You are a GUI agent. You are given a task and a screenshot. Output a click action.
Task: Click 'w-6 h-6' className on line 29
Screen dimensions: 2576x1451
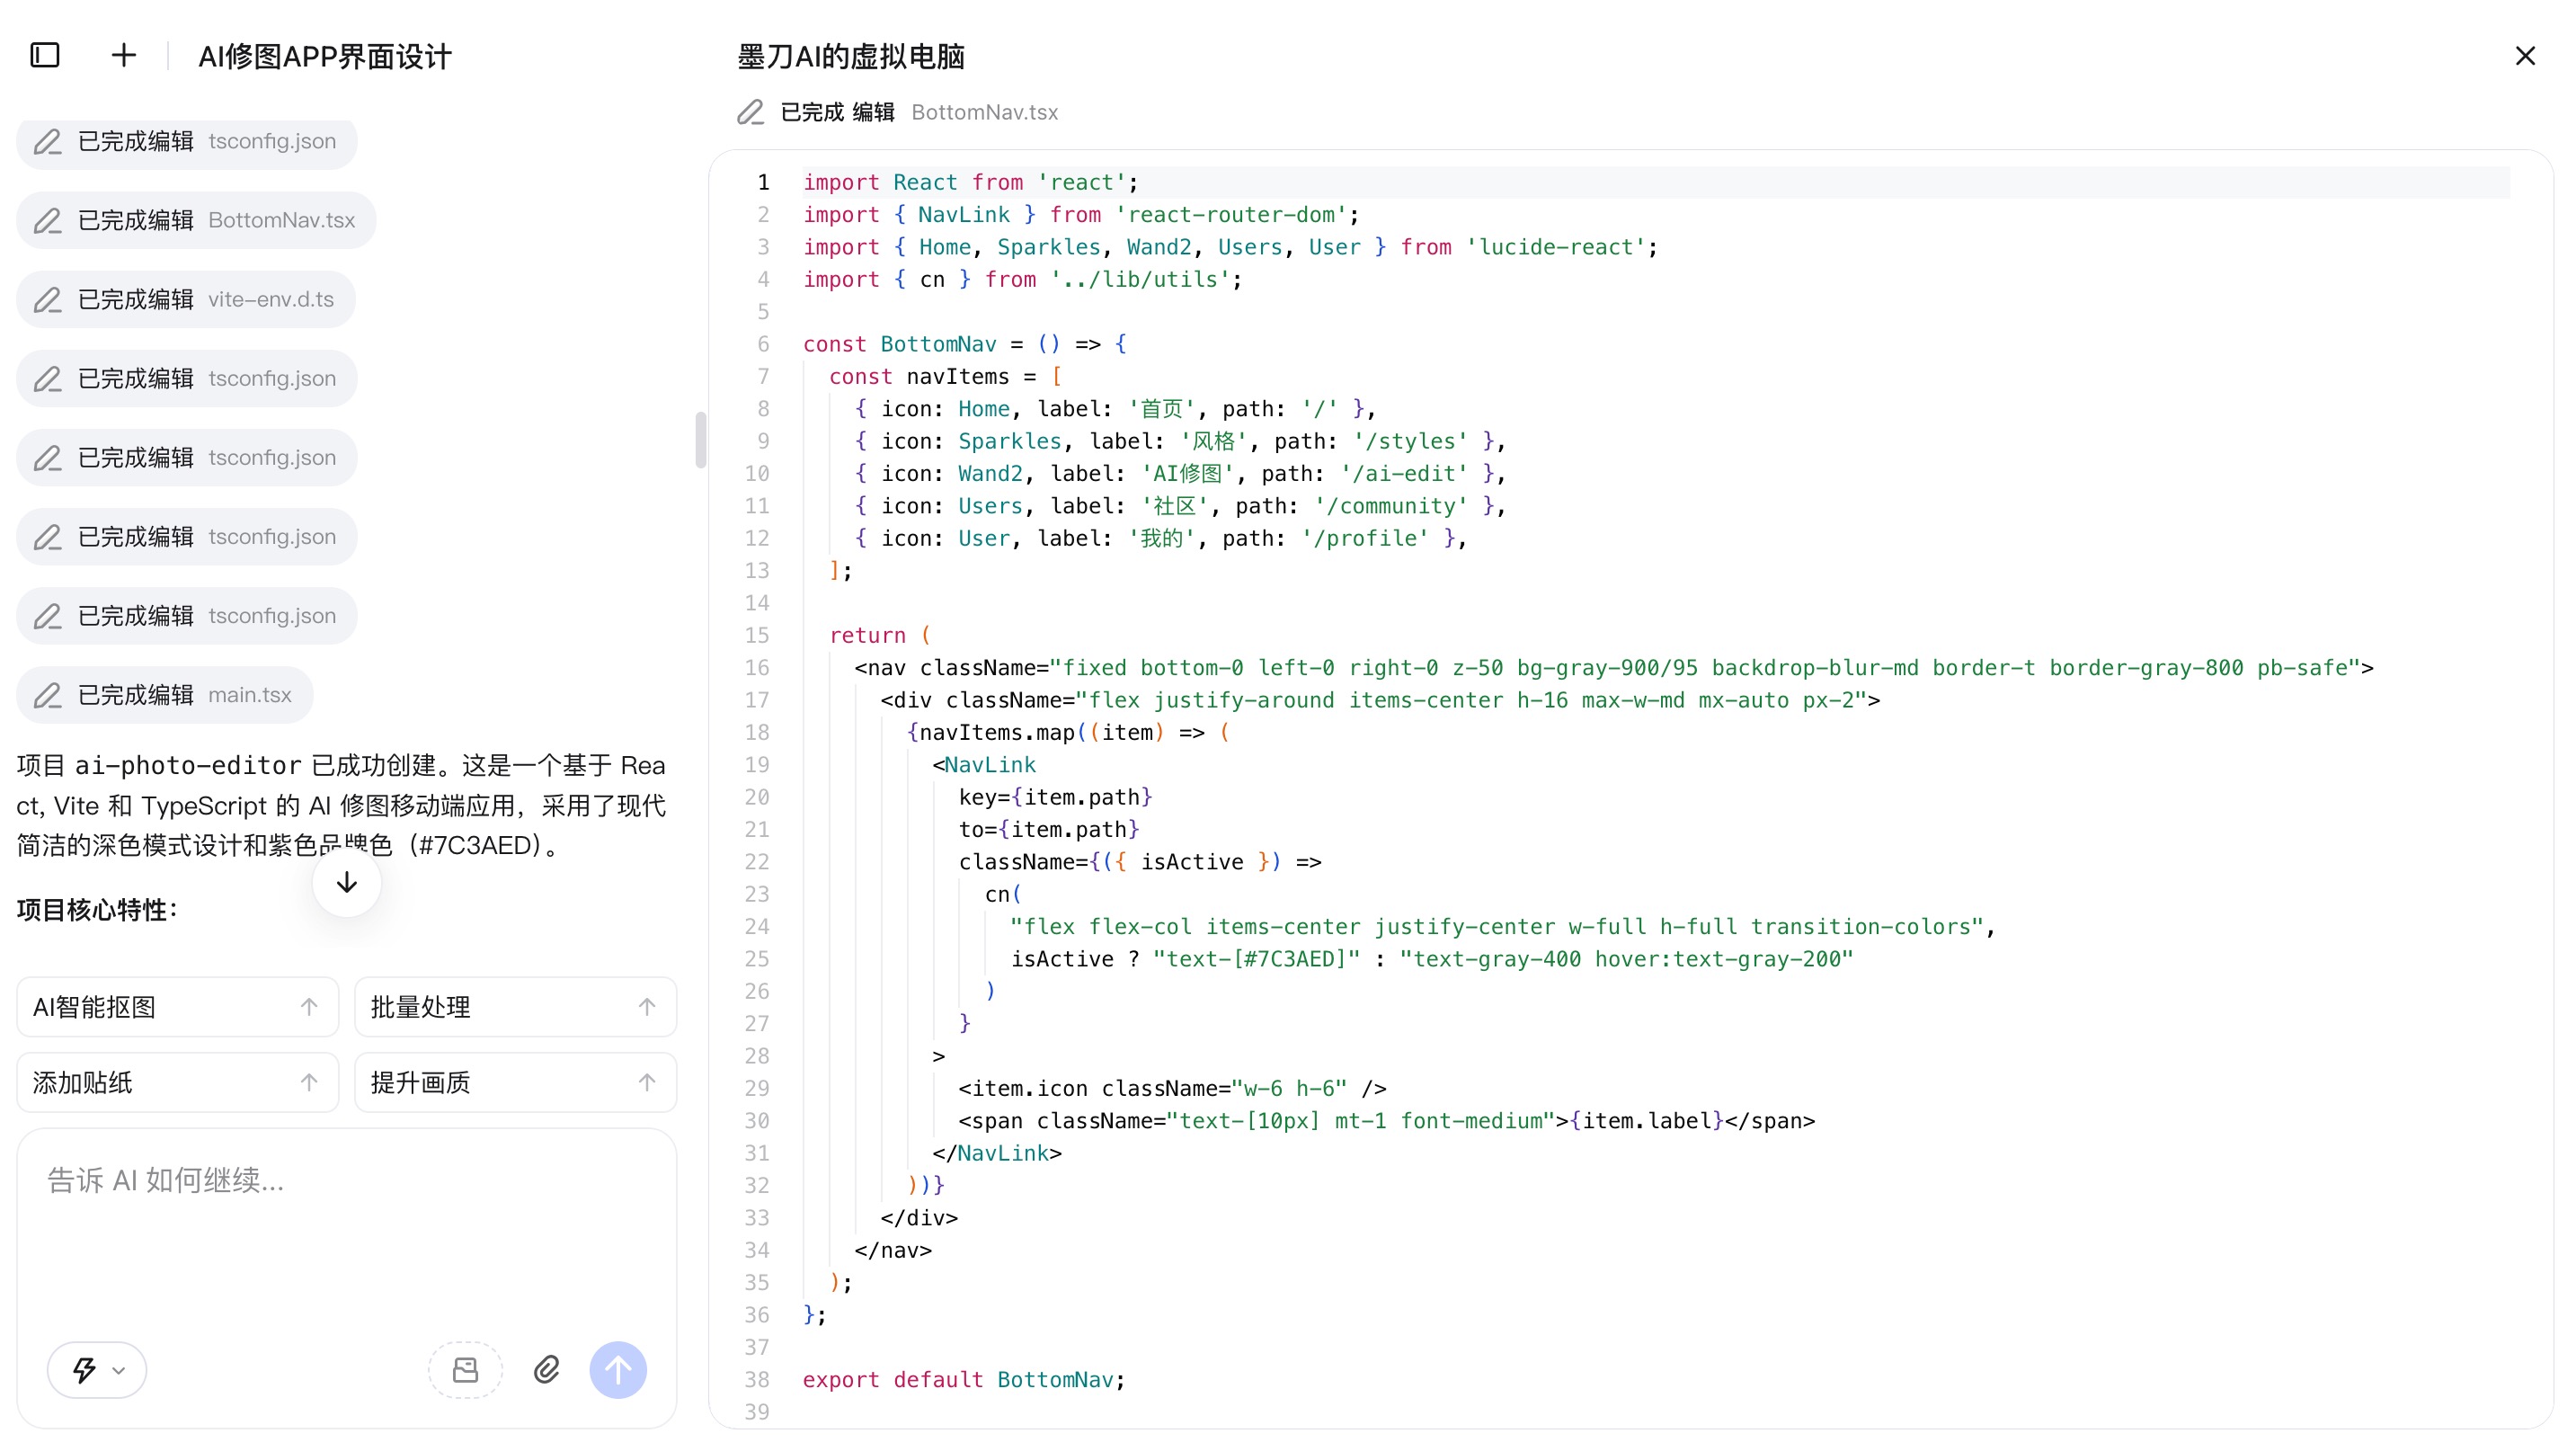[1289, 1088]
